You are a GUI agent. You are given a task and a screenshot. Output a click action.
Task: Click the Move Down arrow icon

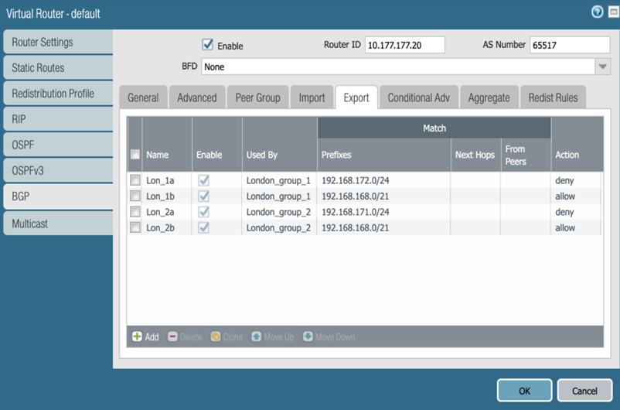click(308, 337)
